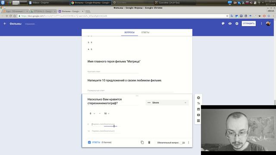Select question 'Имя главного героя фильма Матрица'
276x155 pixels.
click(114, 62)
